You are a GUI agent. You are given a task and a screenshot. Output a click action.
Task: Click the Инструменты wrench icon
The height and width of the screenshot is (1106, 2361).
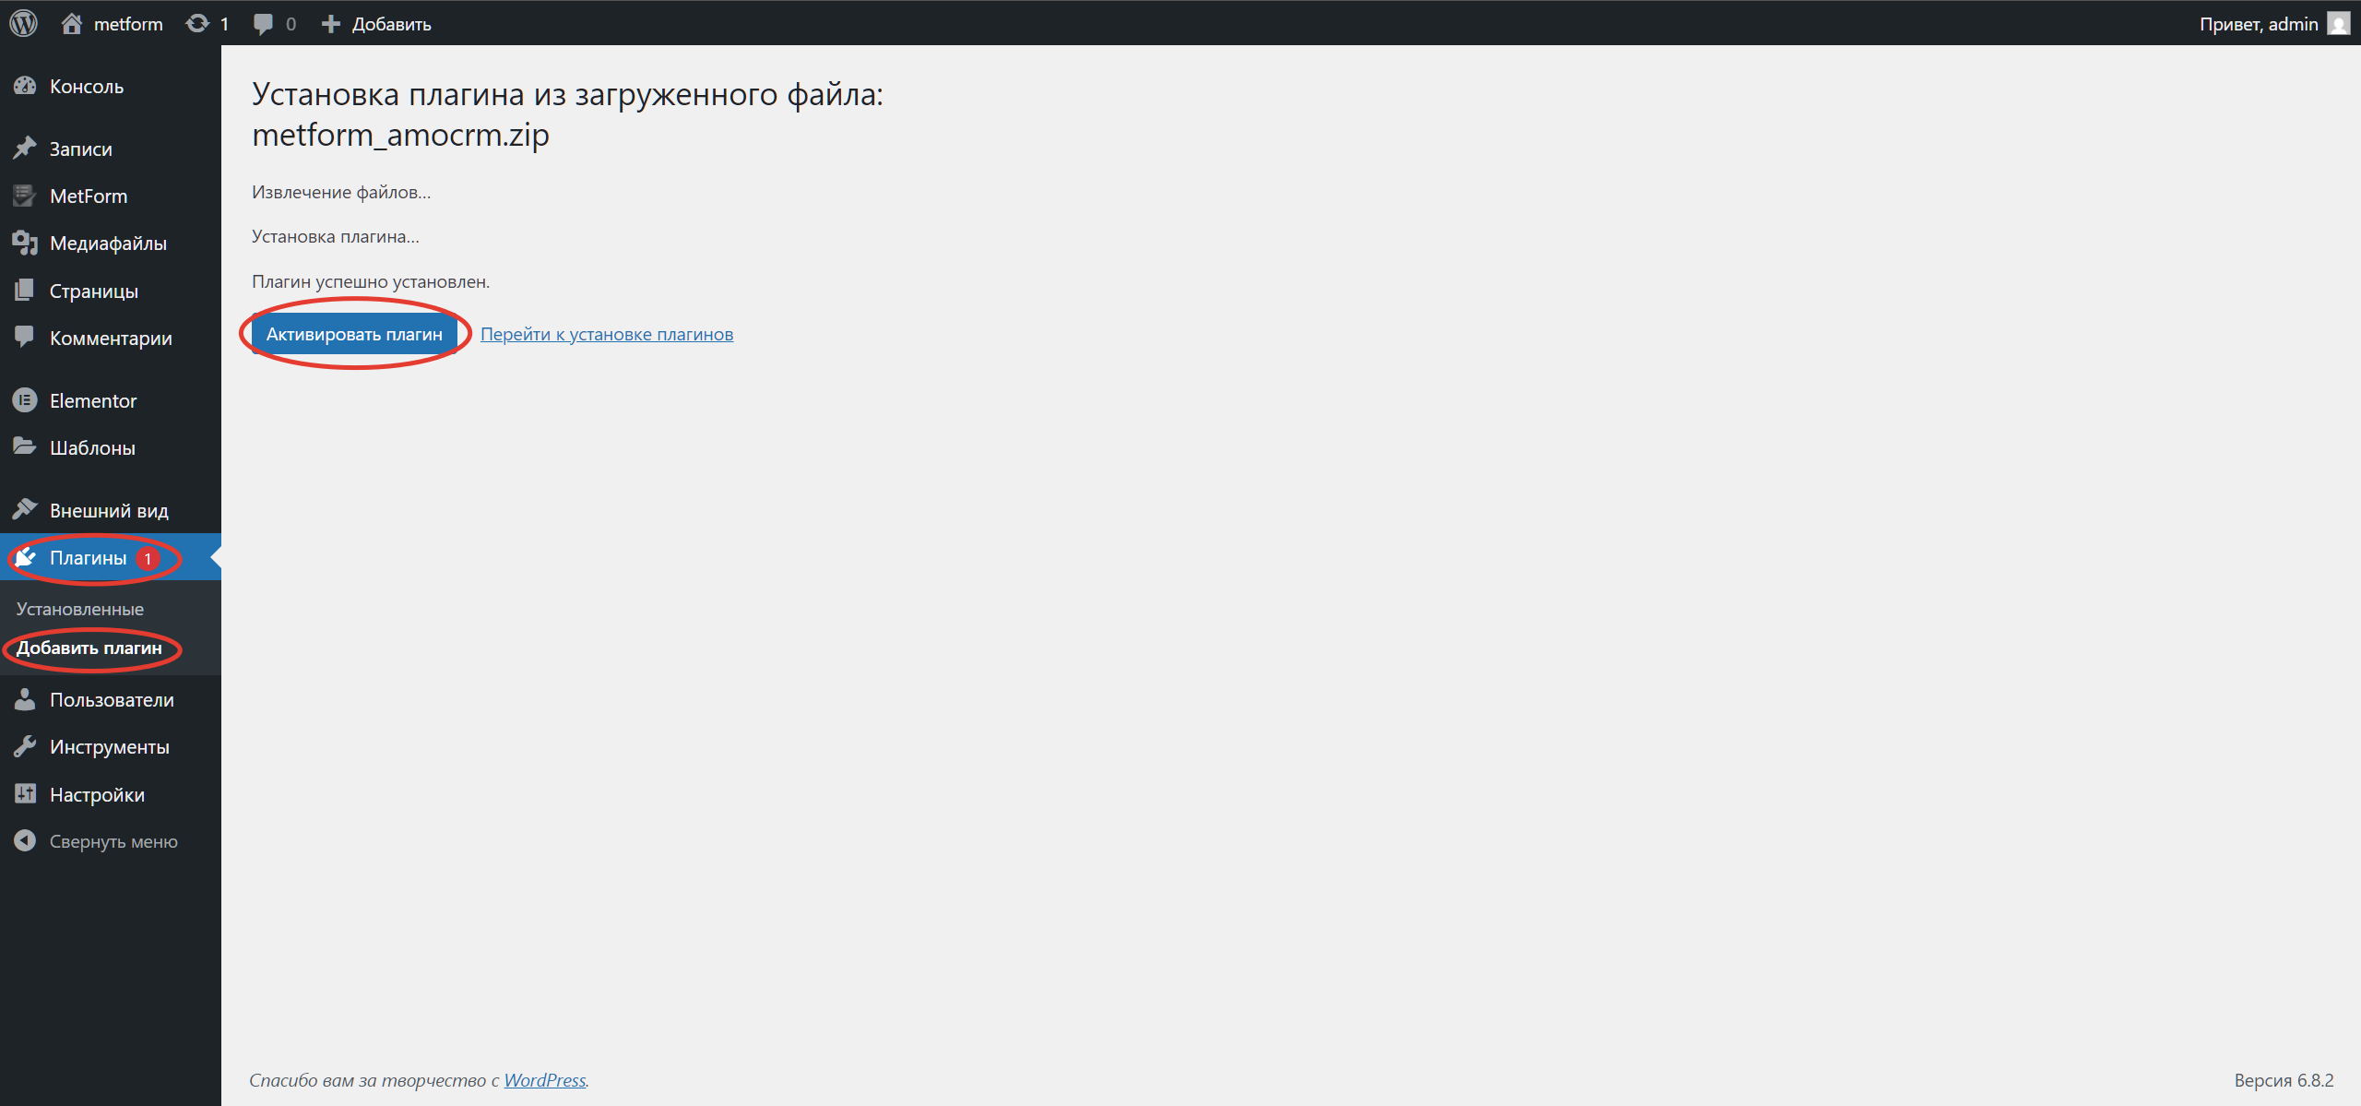25,746
